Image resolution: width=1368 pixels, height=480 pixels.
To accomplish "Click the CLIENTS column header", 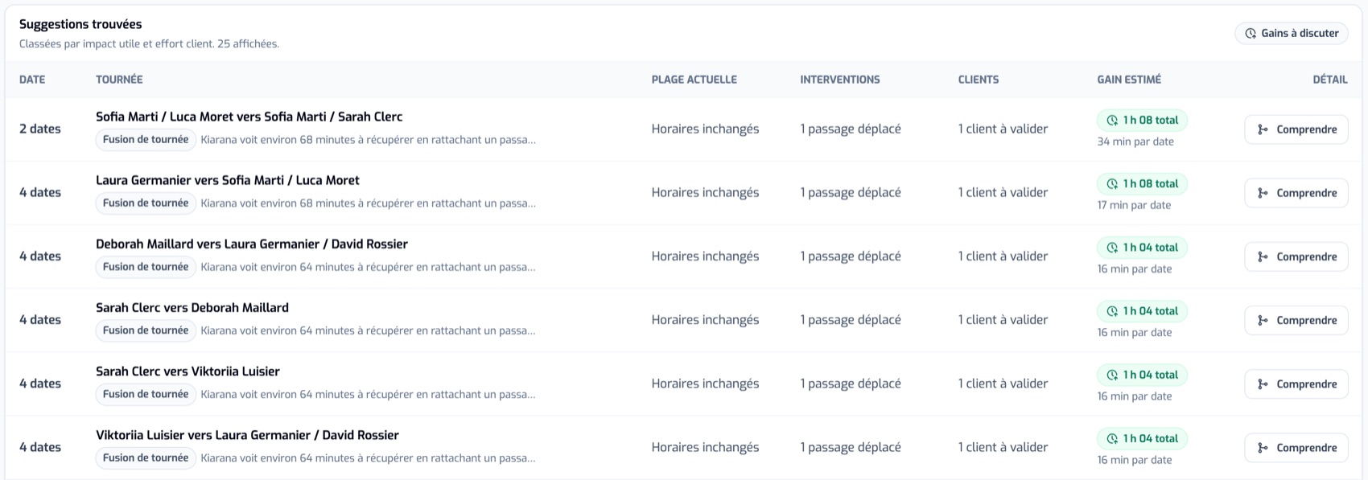I will click(979, 80).
